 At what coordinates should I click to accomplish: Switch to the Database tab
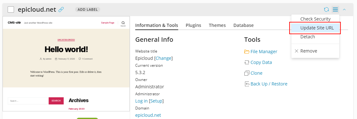[x=243, y=25]
